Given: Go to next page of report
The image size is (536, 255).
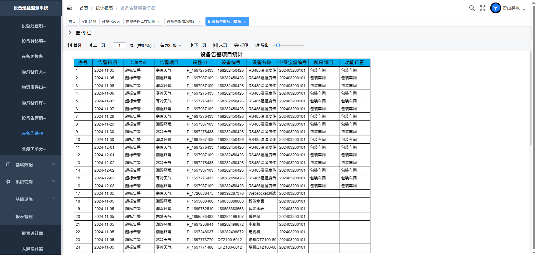Looking at the screenshot, I should pyautogui.click(x=198, y=45).
